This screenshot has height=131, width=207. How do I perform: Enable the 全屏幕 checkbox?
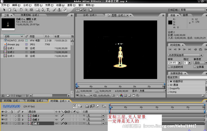(195, 67)
